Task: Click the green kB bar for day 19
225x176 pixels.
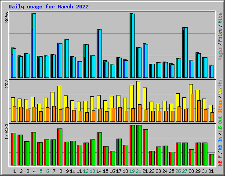Action: tap(133, 145)
